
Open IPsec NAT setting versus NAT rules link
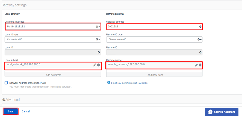click(129, 83)
